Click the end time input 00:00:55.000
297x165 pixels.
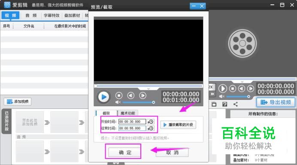(x=132, y=128)
